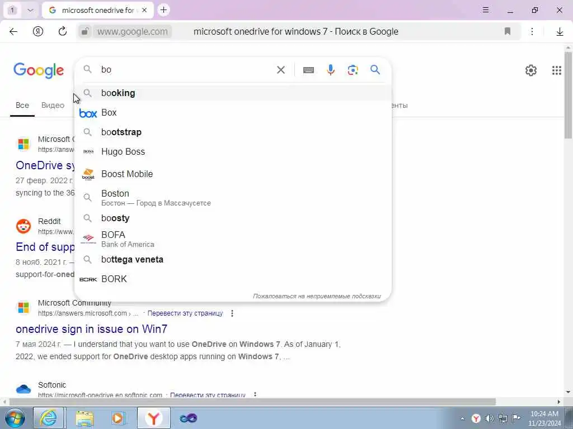Choose the 'Boston' suggestion
The width and height of the screenshot is (573, 429).
pos(233,197)
